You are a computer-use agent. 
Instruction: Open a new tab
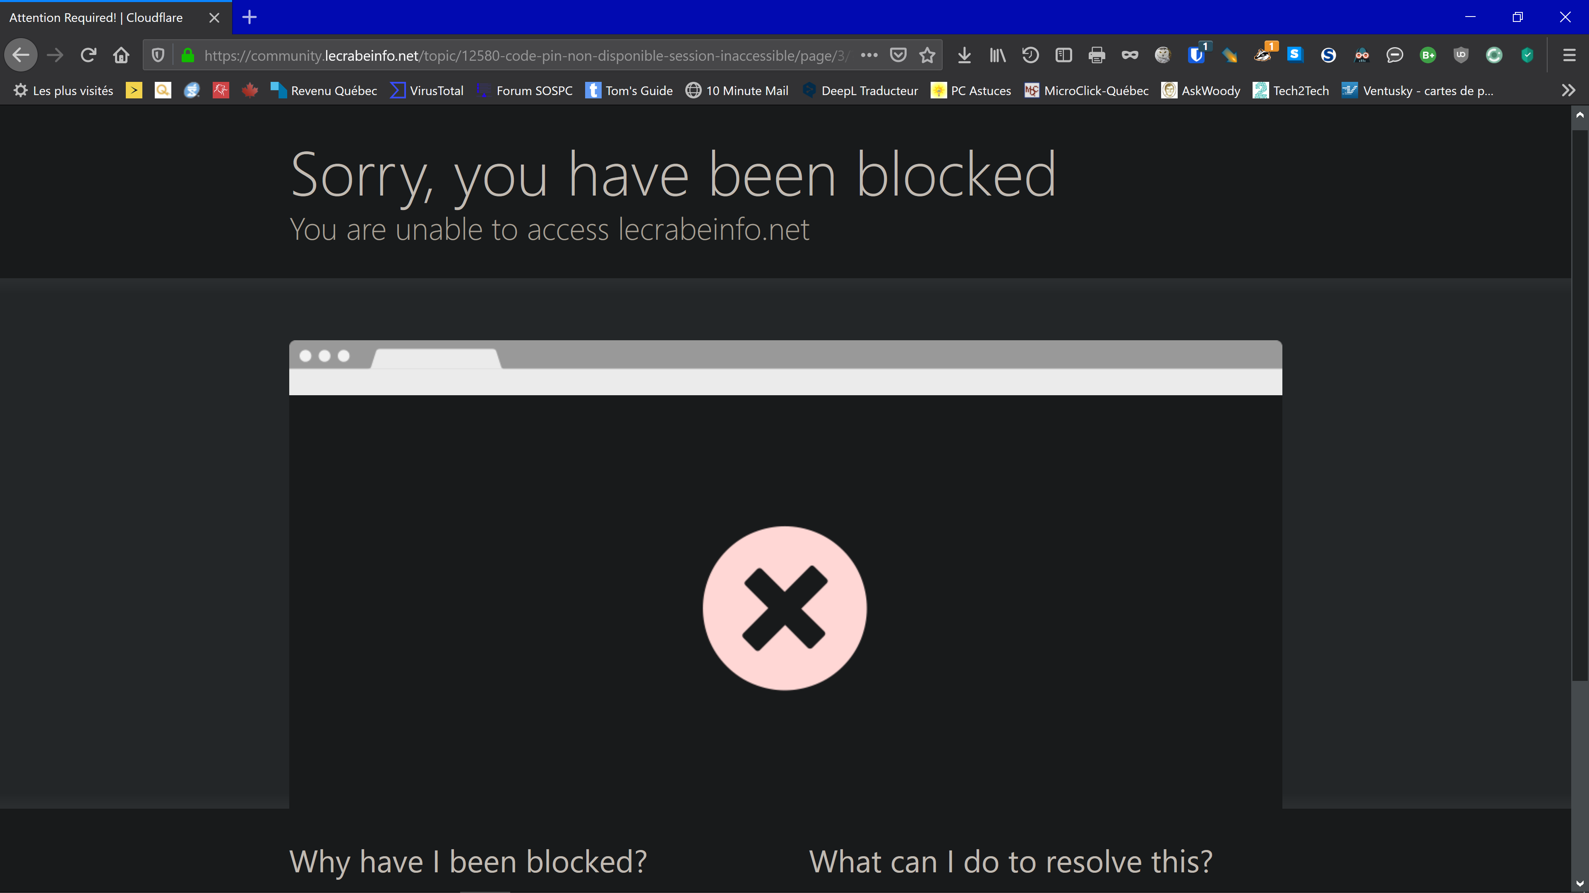pos(249,17)
